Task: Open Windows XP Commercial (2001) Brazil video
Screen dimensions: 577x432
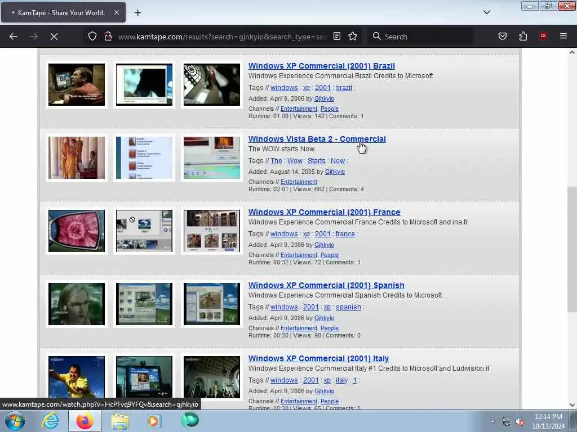Action: 322,66
